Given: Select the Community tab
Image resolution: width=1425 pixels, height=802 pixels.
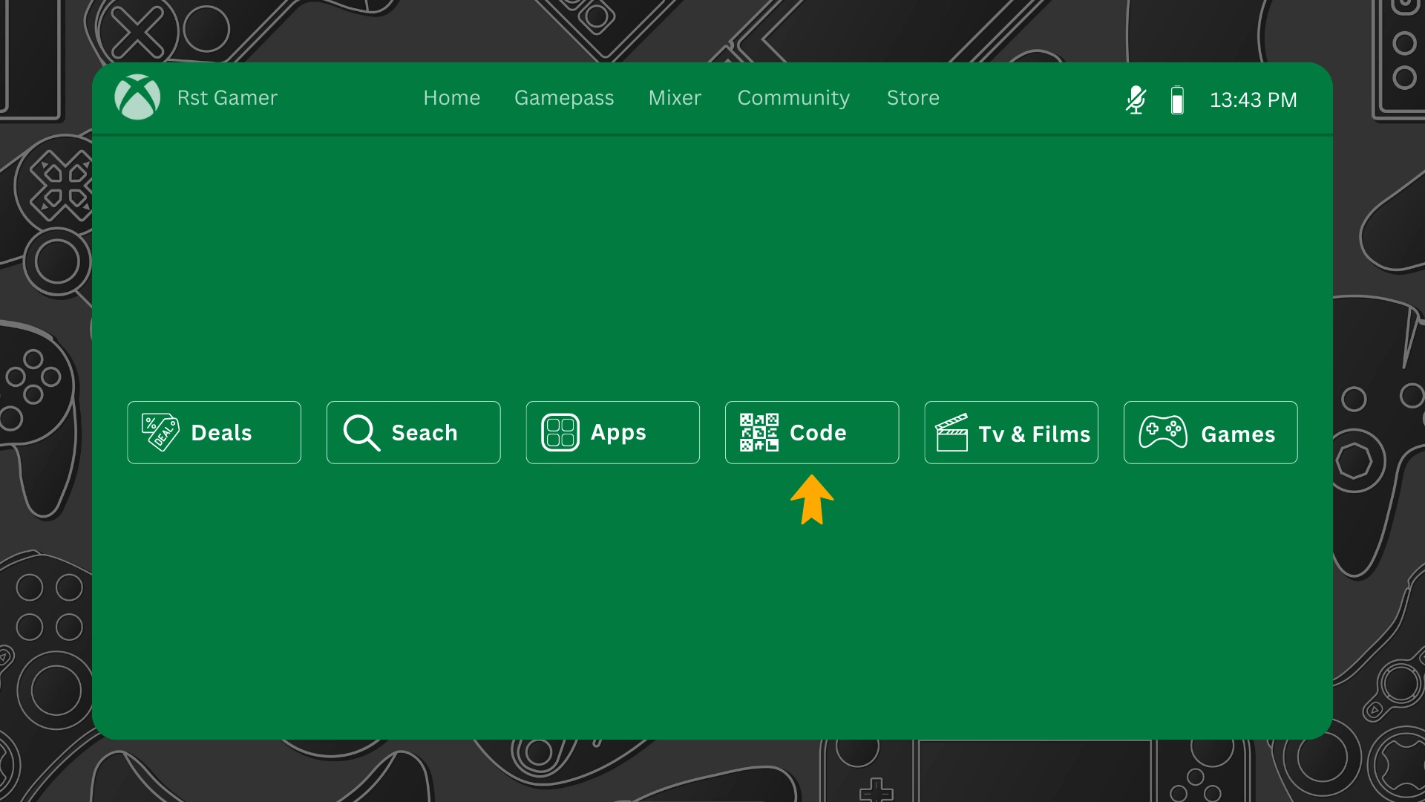Looking at the screenshot, I should [793, 99].
